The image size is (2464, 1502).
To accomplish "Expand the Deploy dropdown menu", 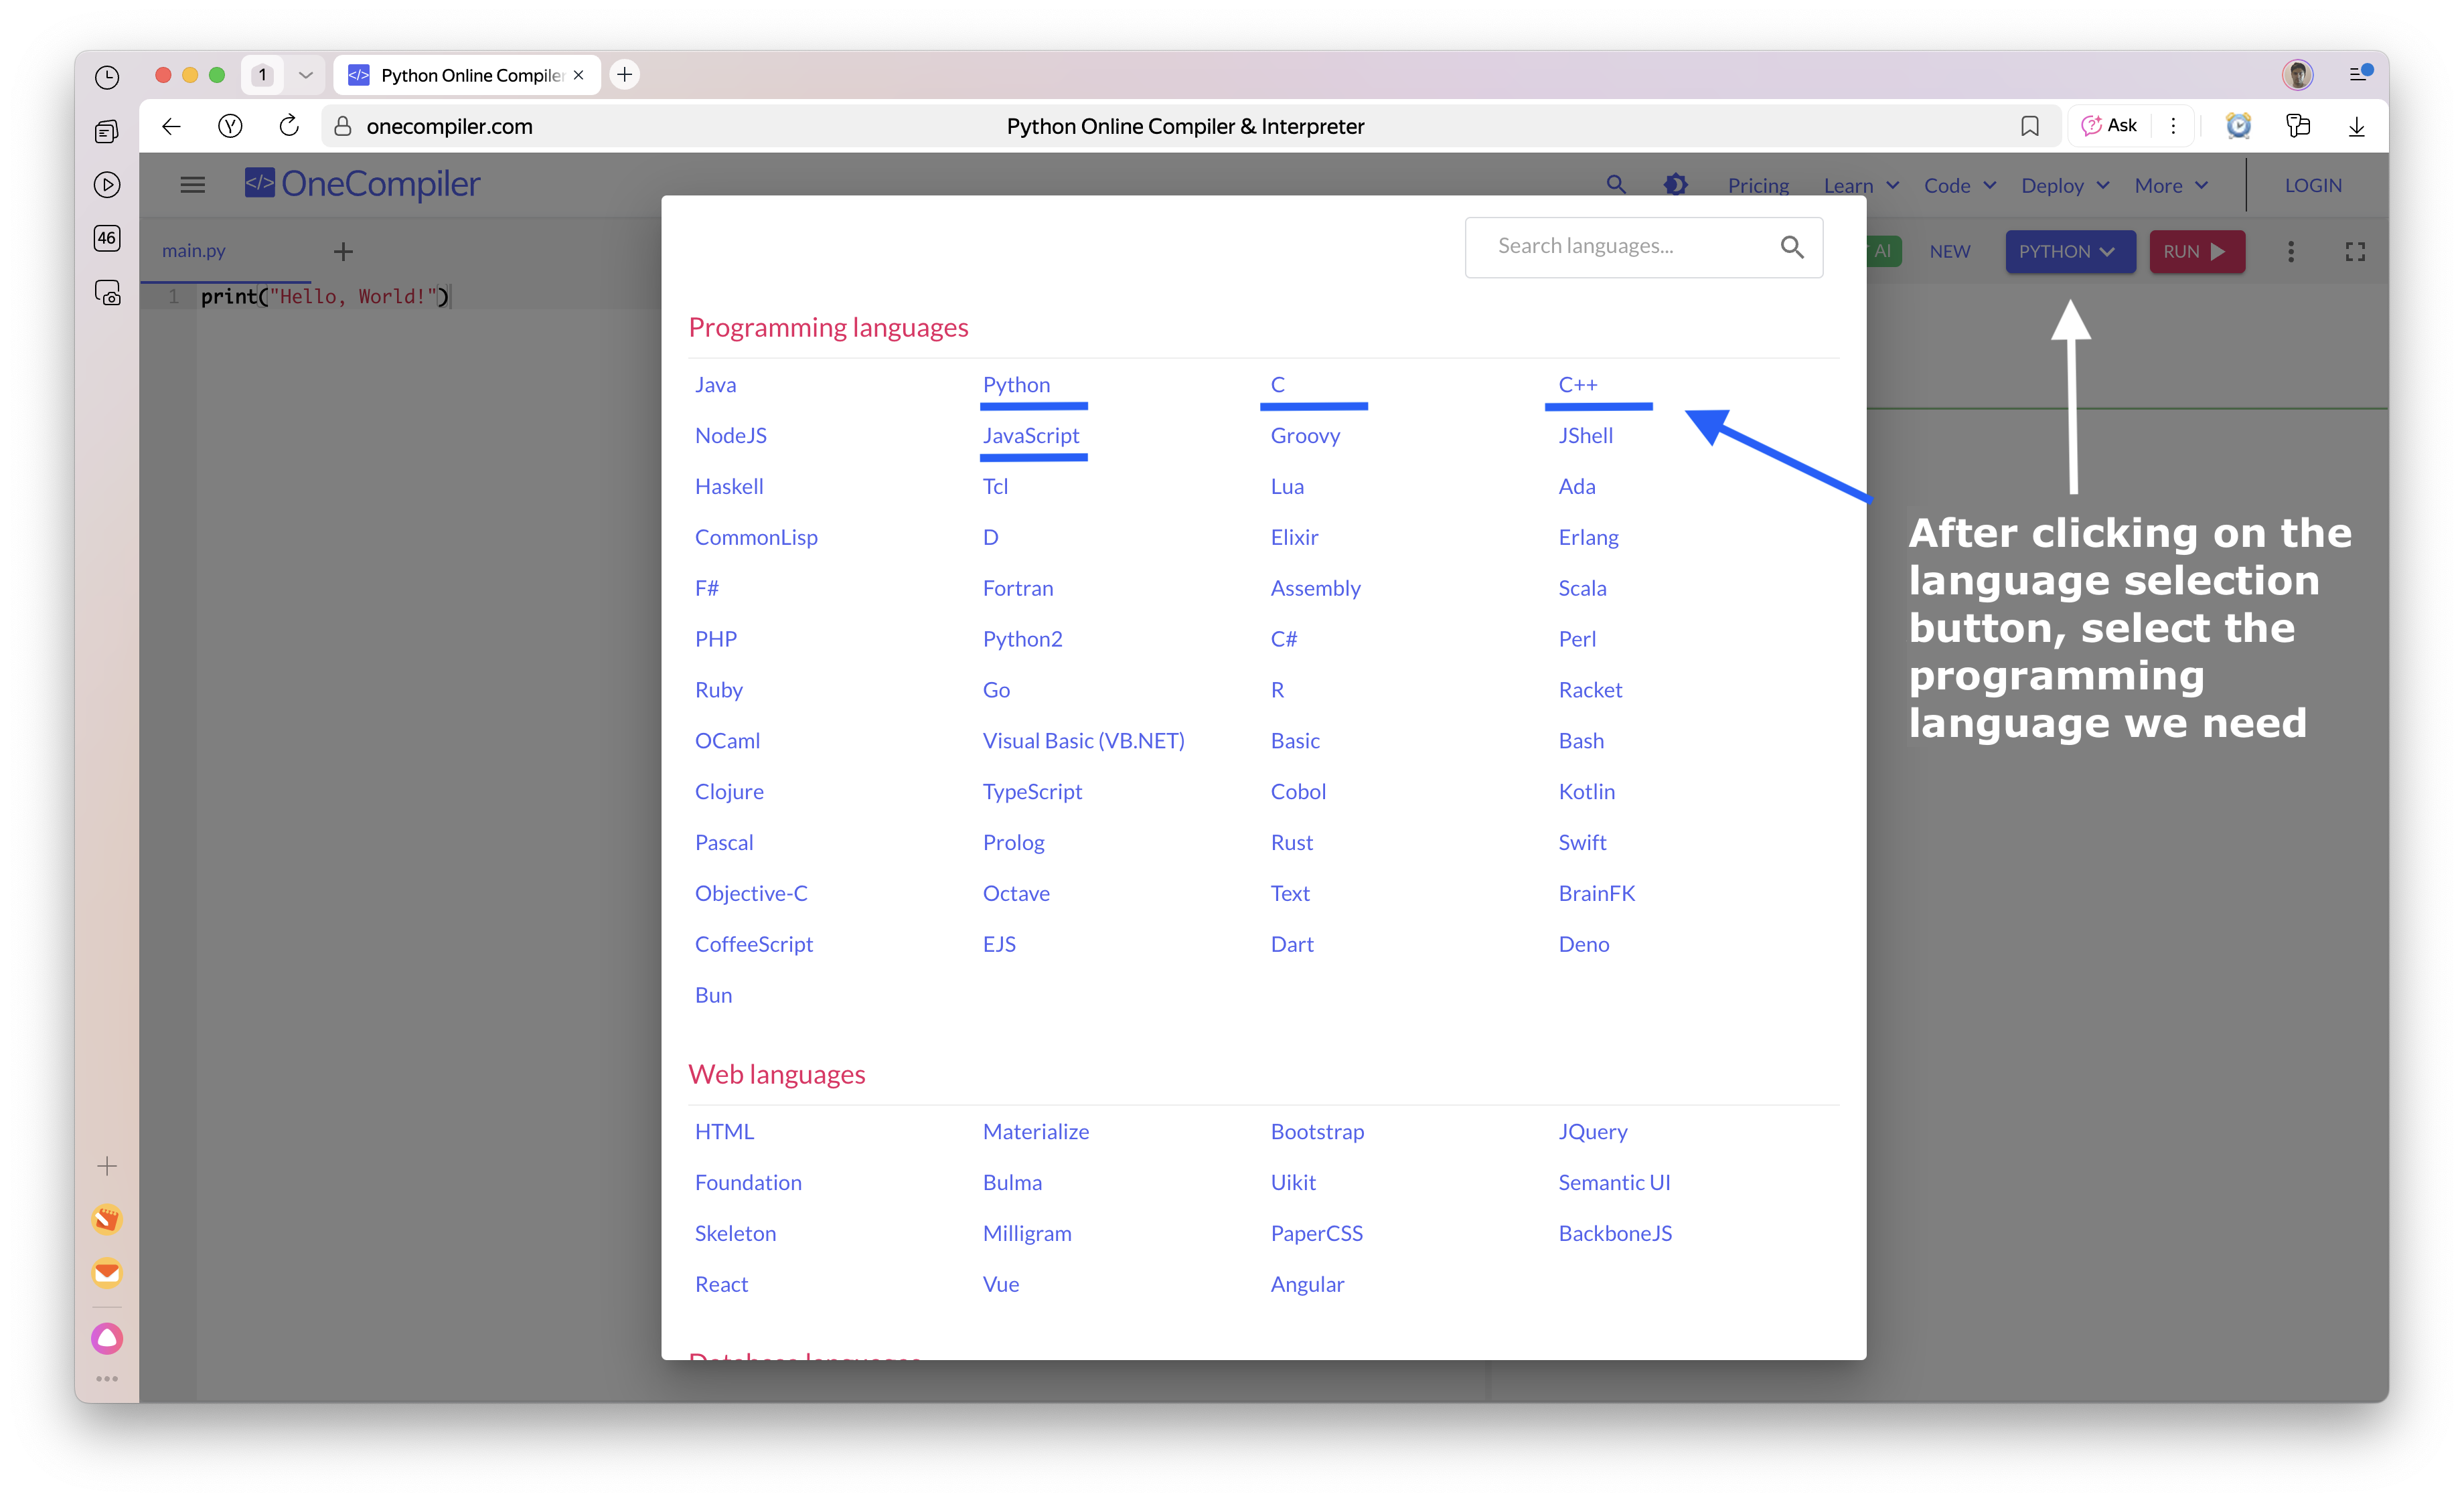I will pos(2066,186).
